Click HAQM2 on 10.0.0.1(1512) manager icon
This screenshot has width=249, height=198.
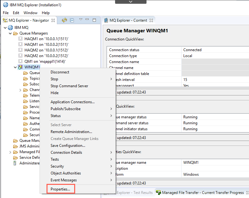[x=20, y=50]
